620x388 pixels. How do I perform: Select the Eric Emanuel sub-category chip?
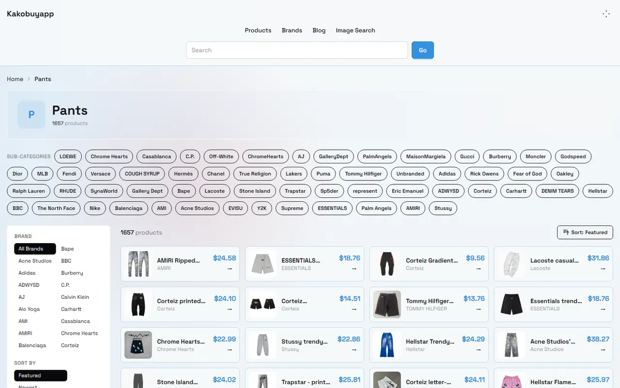407,191
